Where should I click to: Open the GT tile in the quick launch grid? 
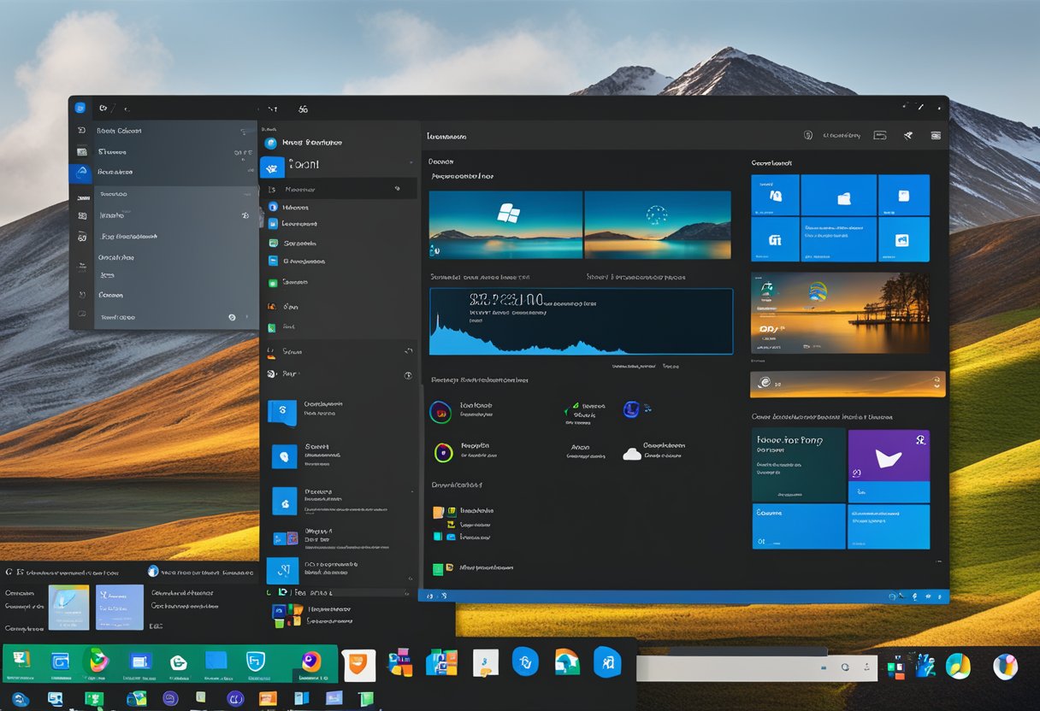(x=775, y=239)
